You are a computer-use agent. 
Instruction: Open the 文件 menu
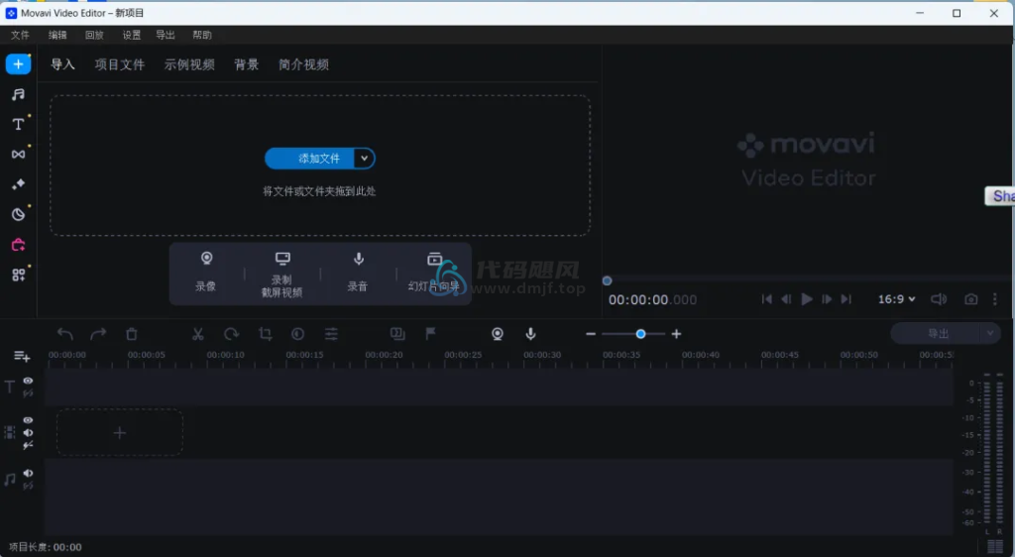point(20,35)
